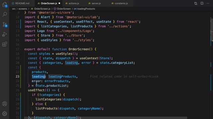Click listCategories(dispatch) on line 28

pos(58,99)
